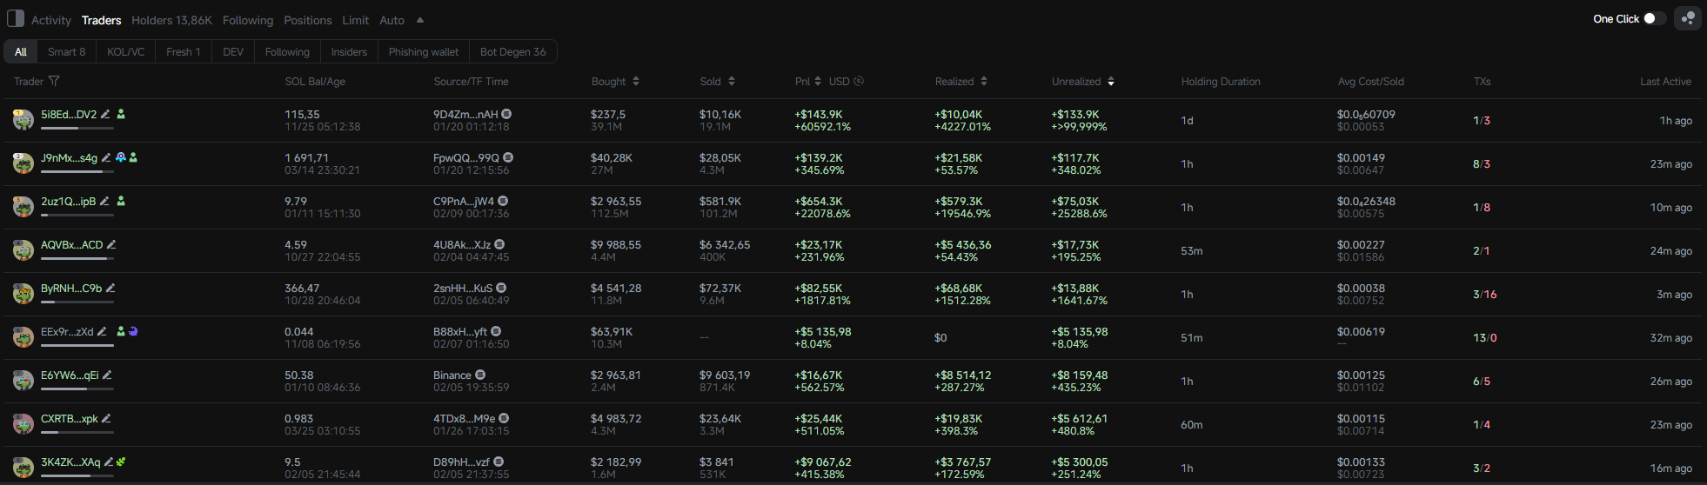Select the Phishing wallet filter
The width and height of the screenshot is (1707, 485).
(423, 51)
